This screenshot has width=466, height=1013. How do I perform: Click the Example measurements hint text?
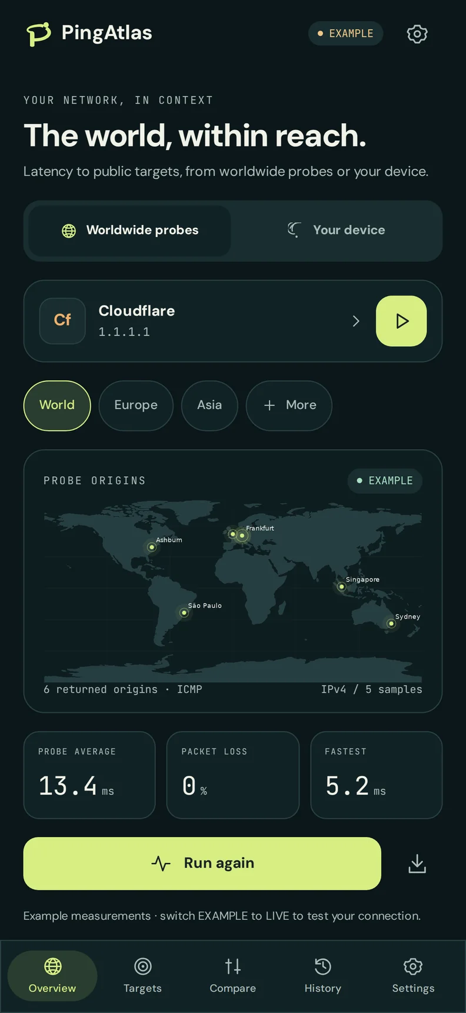tap(222, 916)
